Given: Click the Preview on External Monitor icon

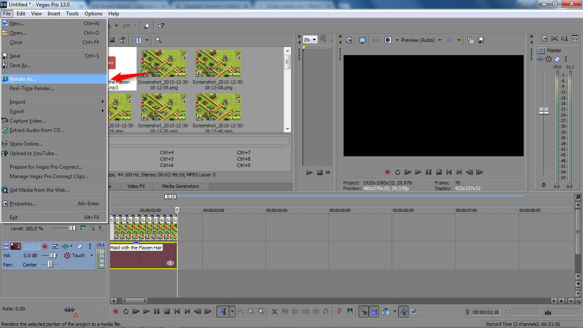Looking at the screenshot, I should [x=362, y=40].
